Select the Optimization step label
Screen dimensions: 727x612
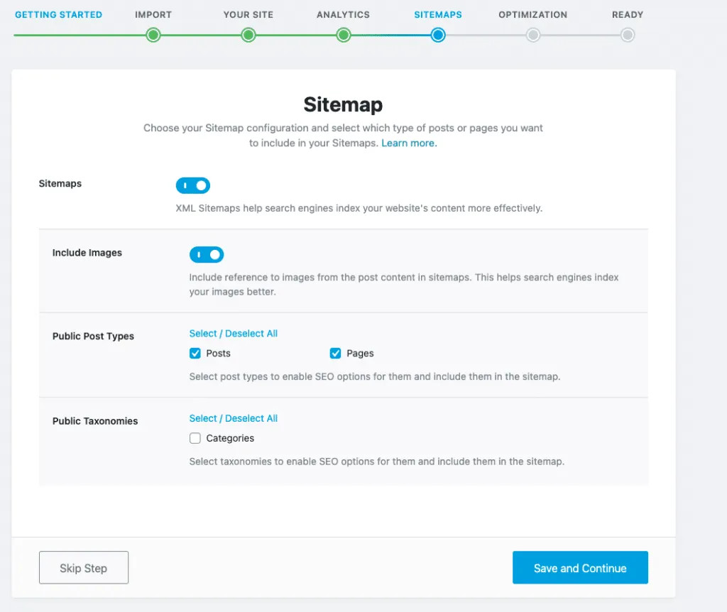point(533,14)
